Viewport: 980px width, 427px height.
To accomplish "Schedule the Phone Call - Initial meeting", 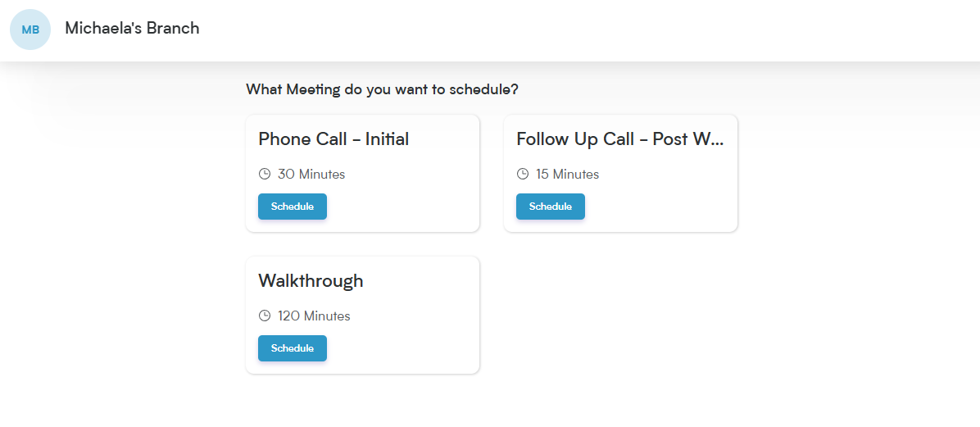I will (x=293, y=207).
